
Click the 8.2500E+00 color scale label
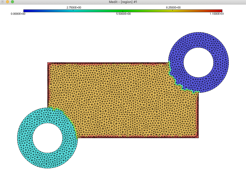pos(173,7)
